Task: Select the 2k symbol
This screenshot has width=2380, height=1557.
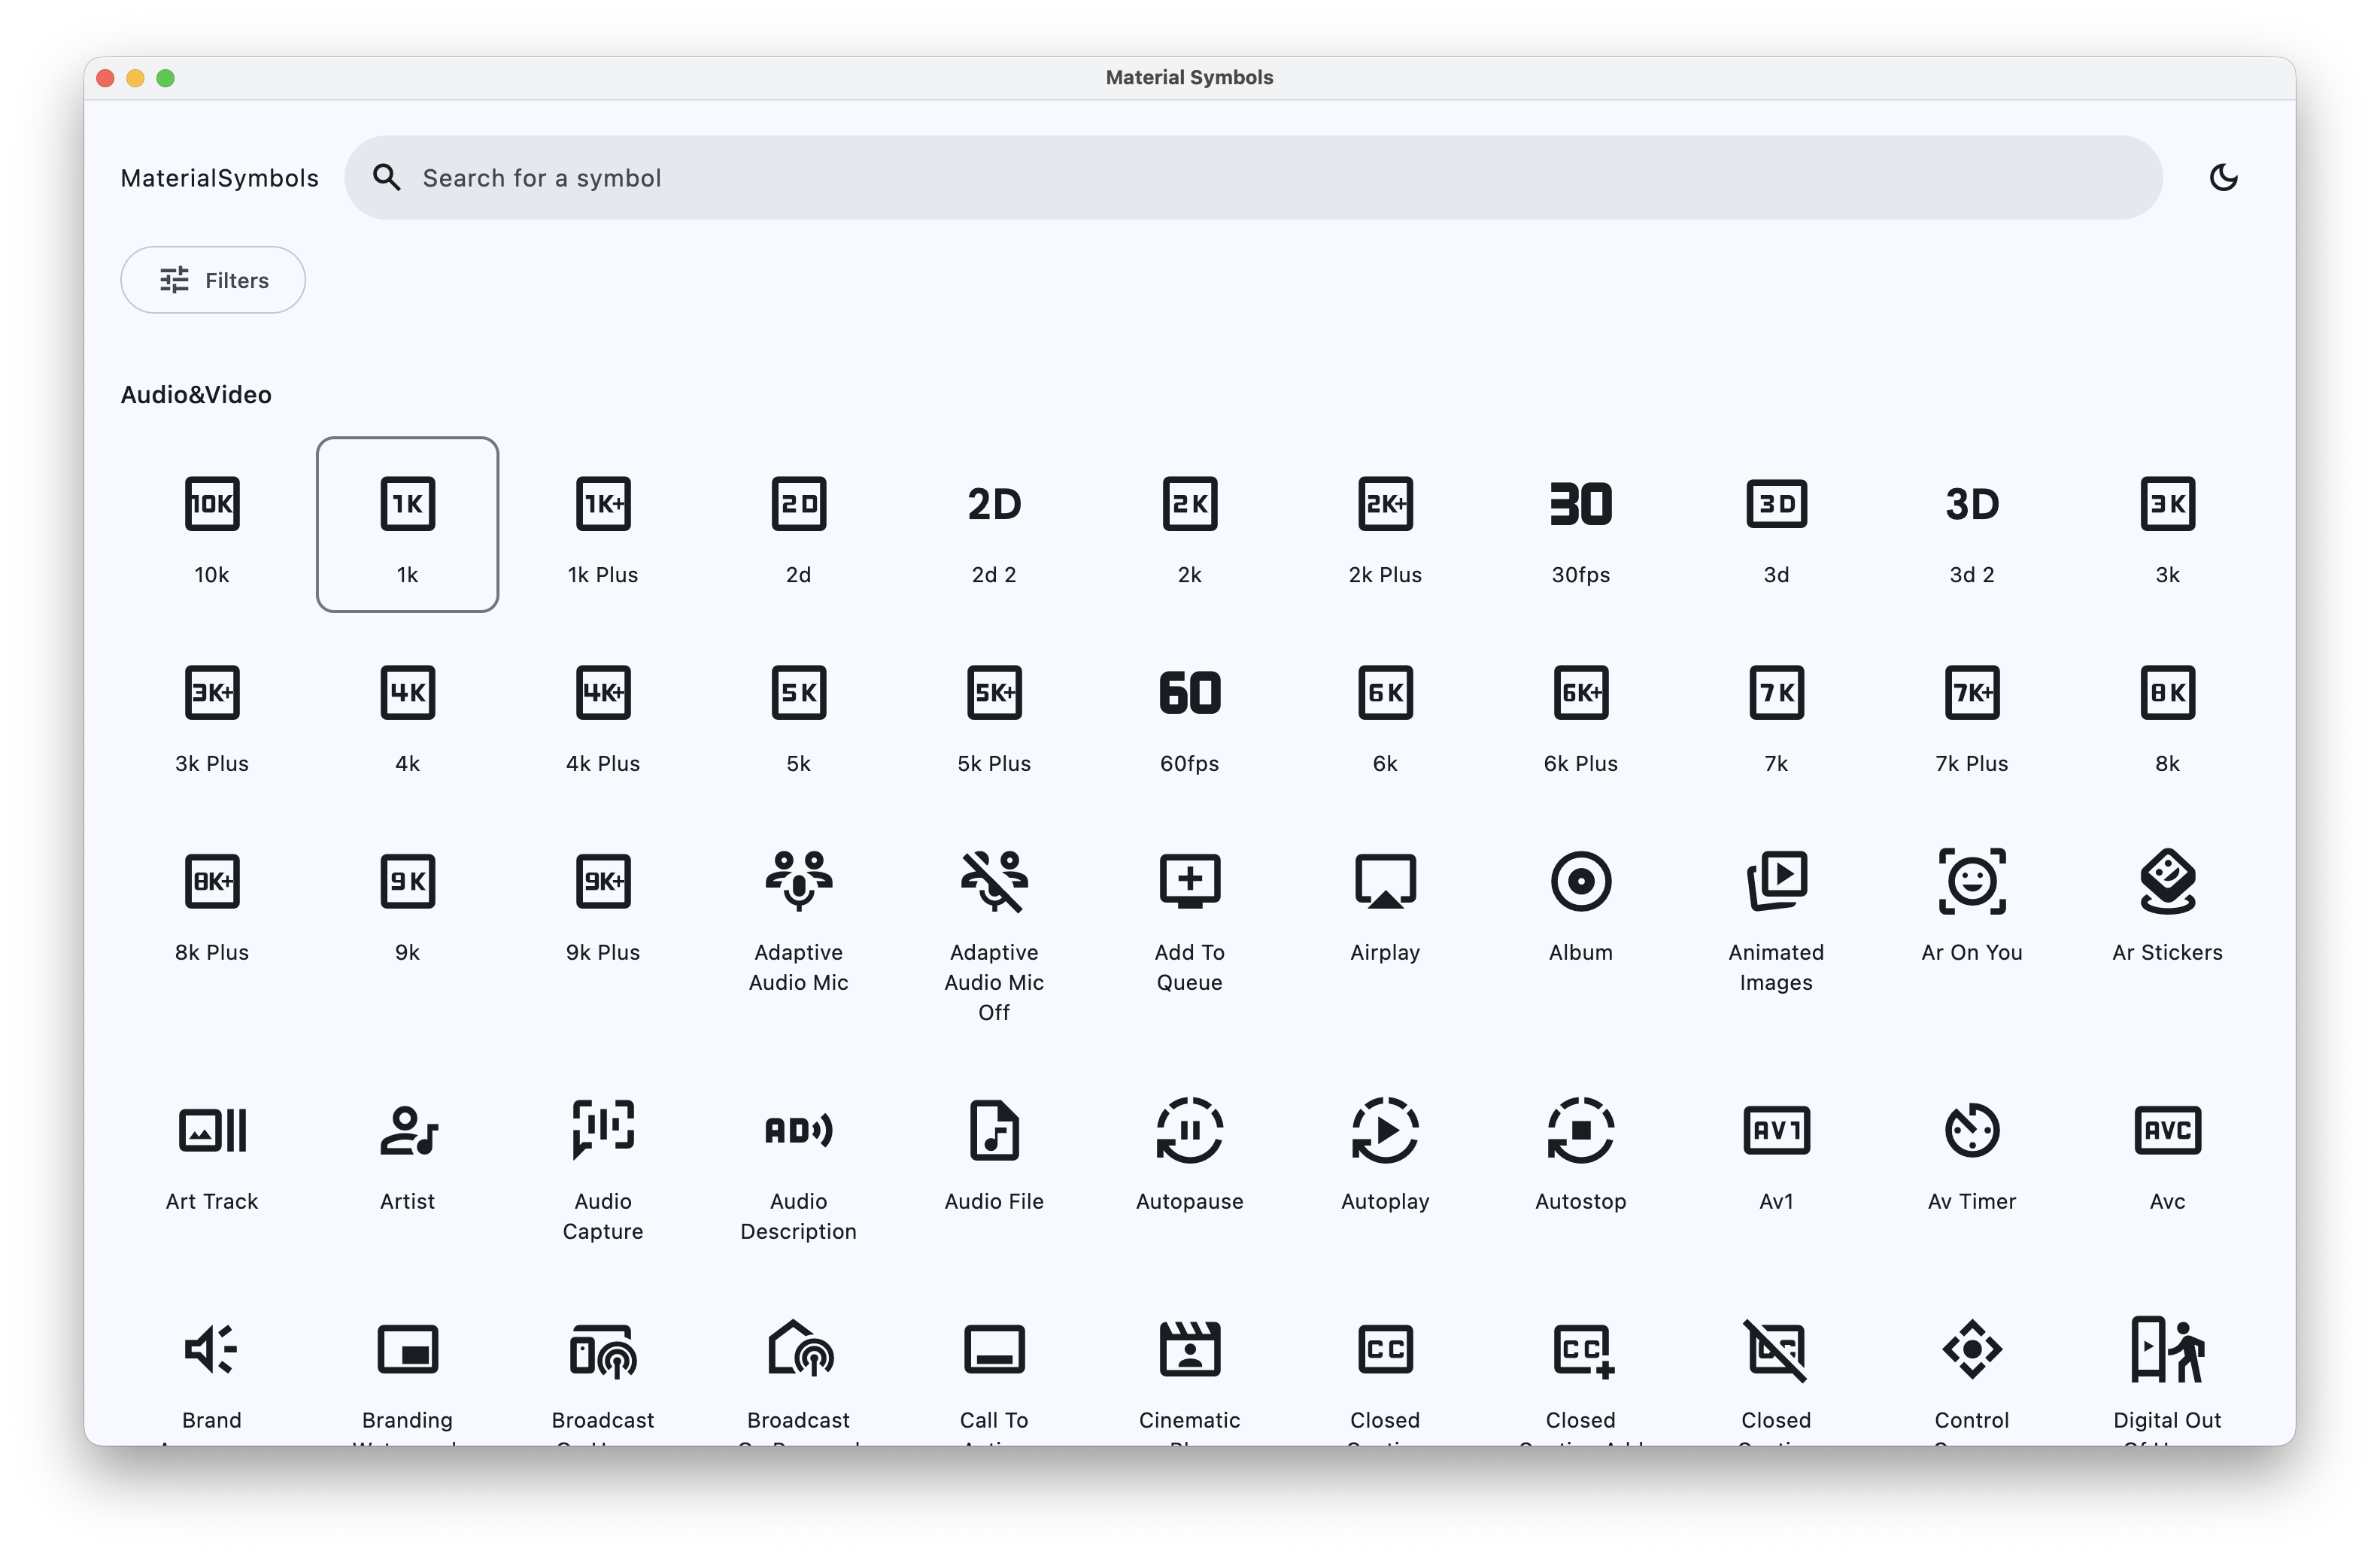Action: tap(1189, 503)
